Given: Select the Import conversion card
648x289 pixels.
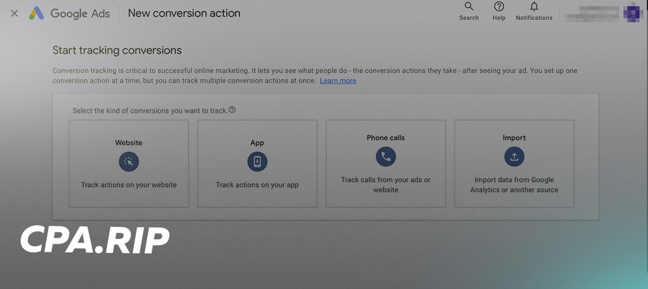Looking at the screenshot, I should (x=515, y=163).
